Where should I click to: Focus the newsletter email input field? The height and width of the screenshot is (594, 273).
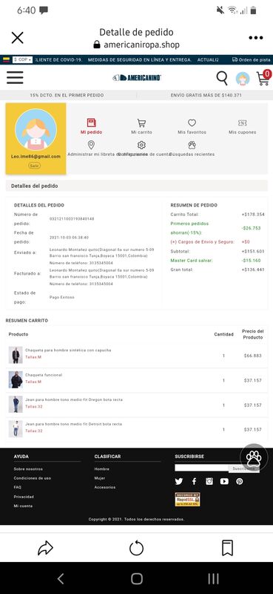click(x=202, y=468)
